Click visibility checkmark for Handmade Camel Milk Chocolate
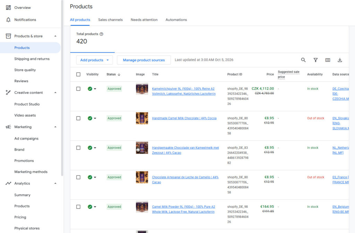 pyautogui.click(x=90, y=118)
